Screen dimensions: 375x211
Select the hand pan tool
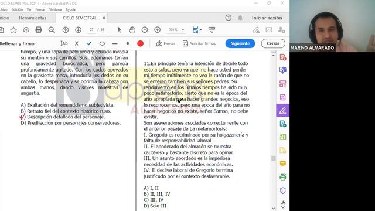click(x=132, y=30)
